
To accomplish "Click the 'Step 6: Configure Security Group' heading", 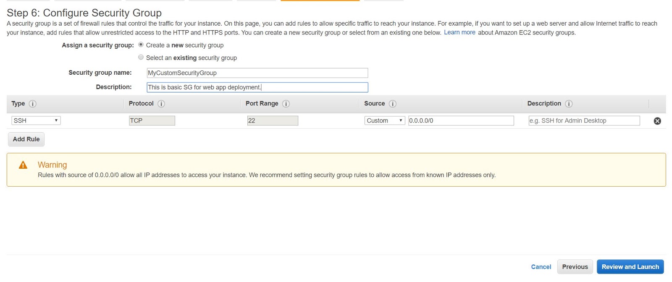I will tap(84, 13).
